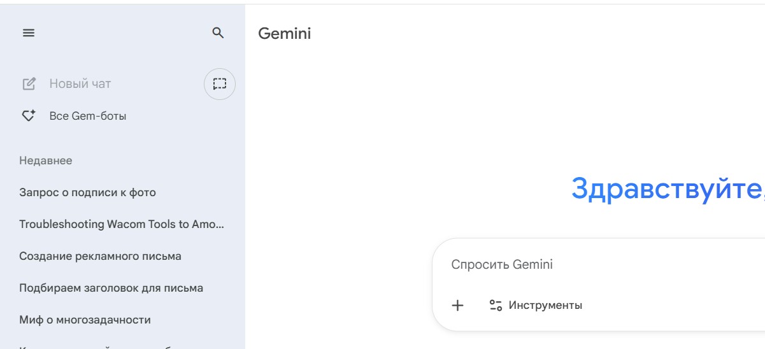Click the Gemini title in the header
765x349 pixels.
285,34
